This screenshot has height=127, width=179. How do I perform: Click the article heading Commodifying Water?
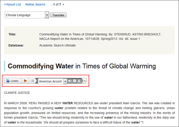click(41, 66)
